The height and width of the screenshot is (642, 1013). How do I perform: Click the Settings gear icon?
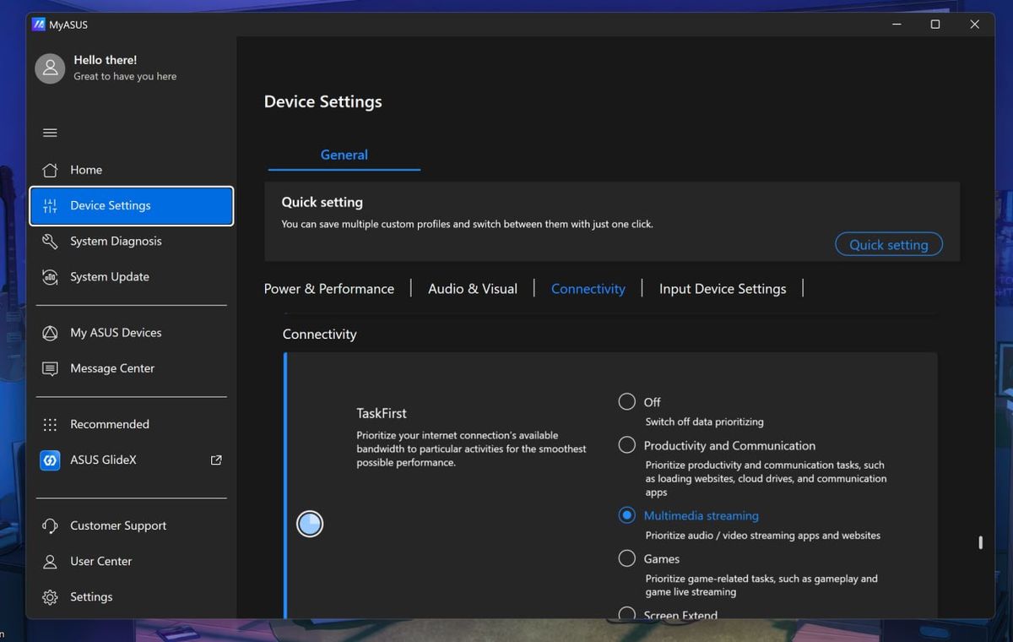(50, 597)
